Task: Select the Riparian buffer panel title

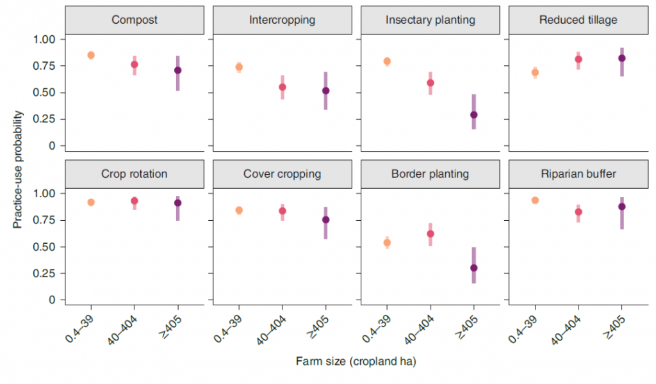Action: click(x=578, y=173)
